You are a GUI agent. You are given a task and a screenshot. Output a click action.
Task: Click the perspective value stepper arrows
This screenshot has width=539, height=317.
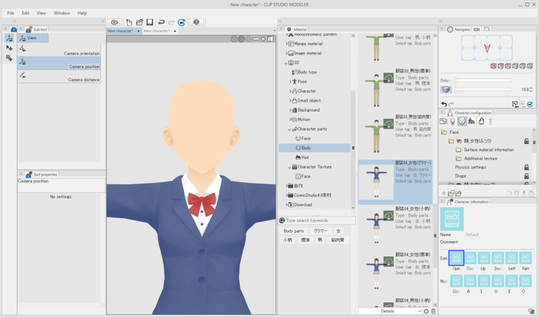(x=531, y=89)
